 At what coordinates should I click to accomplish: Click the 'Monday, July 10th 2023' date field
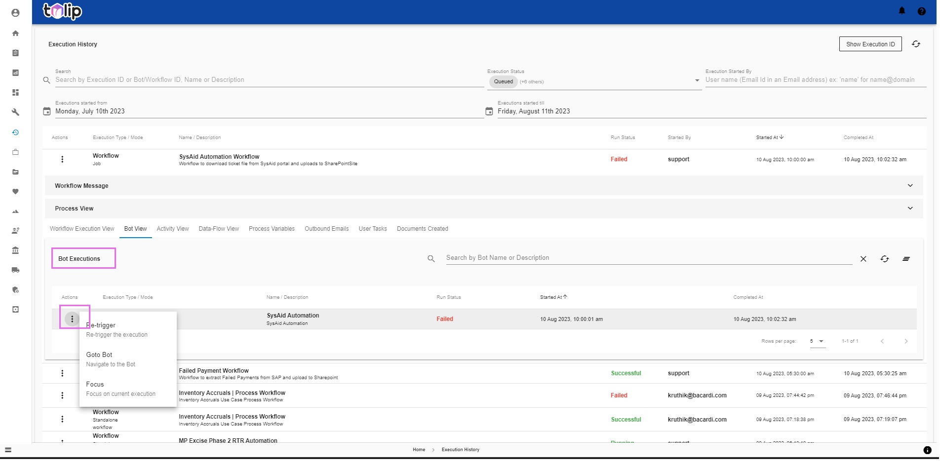click(x=269, y=111)
